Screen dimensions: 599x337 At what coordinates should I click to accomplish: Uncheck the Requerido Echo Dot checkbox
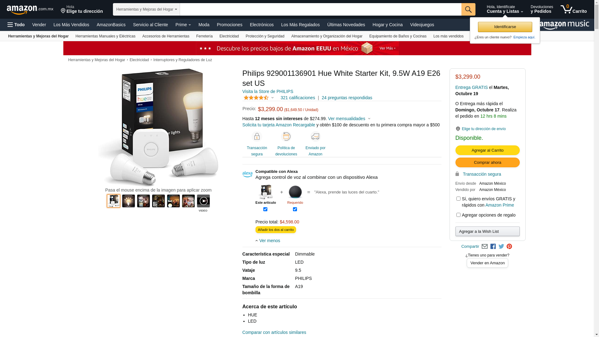point(295,209)
